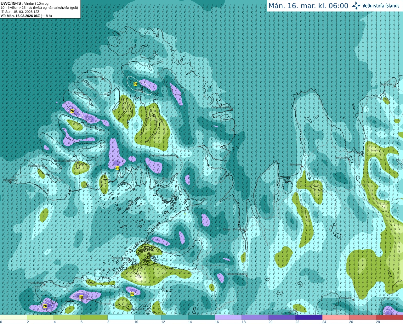Click the Blönduós station label
403x324 pixels.
click(x=295, y=165)
